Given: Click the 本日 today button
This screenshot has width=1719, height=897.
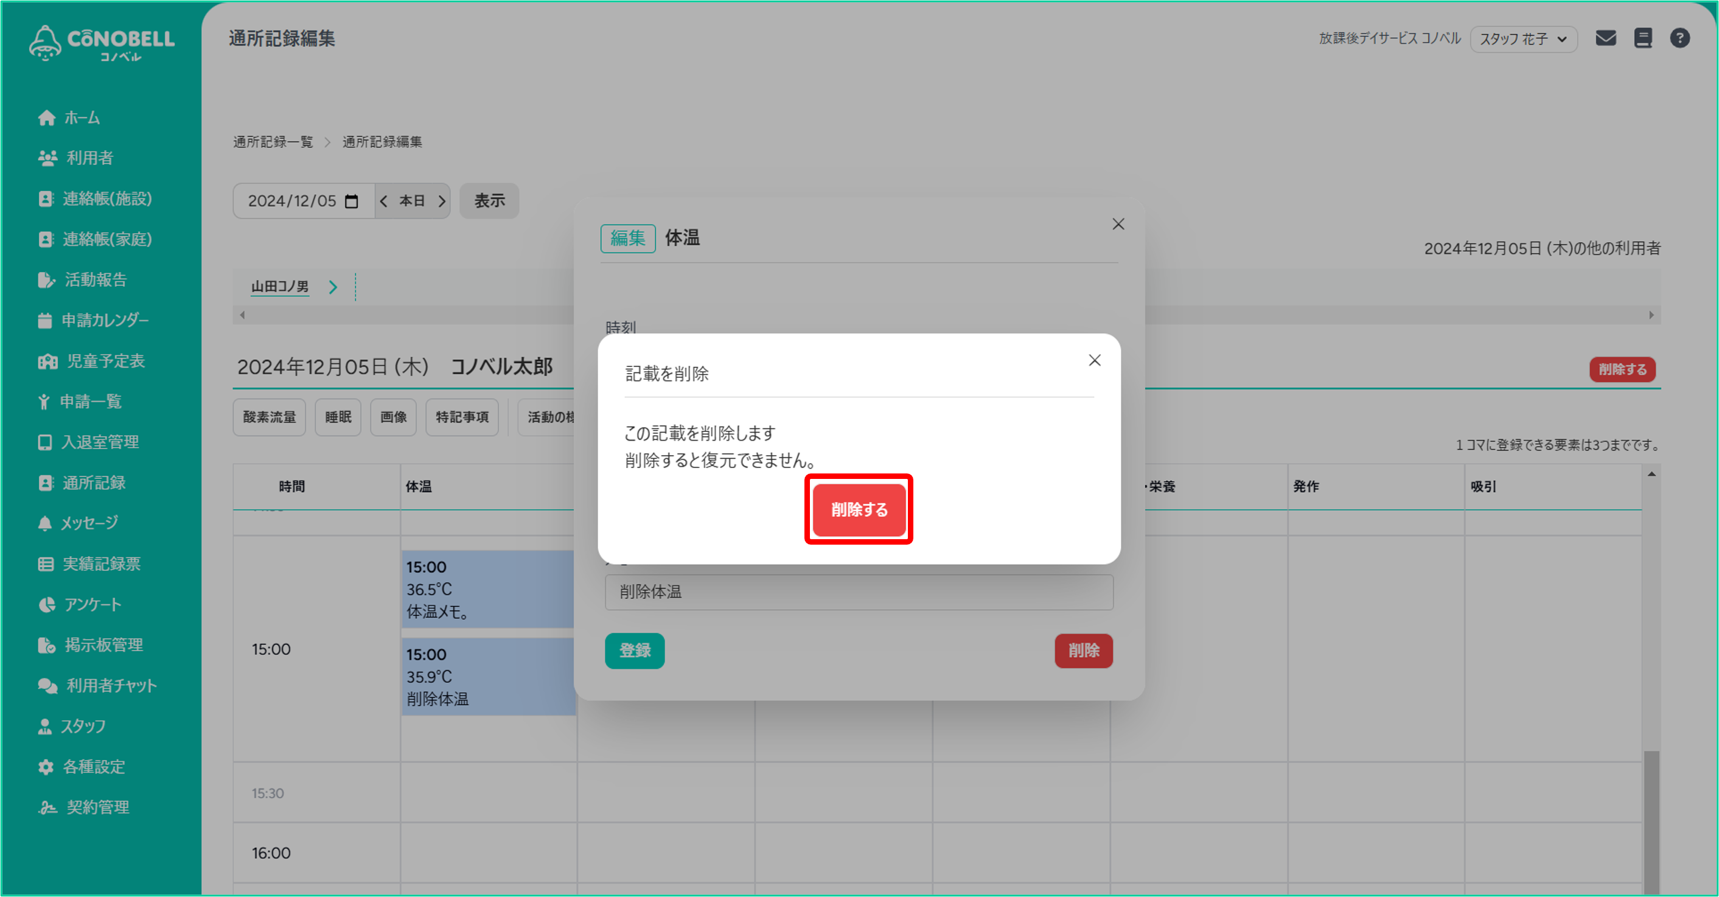Looking at the screenshot, I should [412, 201].
